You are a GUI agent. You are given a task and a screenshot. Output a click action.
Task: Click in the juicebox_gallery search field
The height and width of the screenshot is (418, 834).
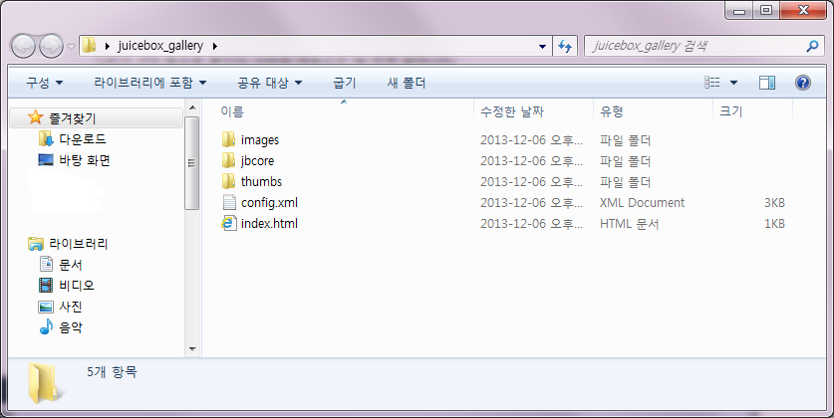(x=693, y=46)
